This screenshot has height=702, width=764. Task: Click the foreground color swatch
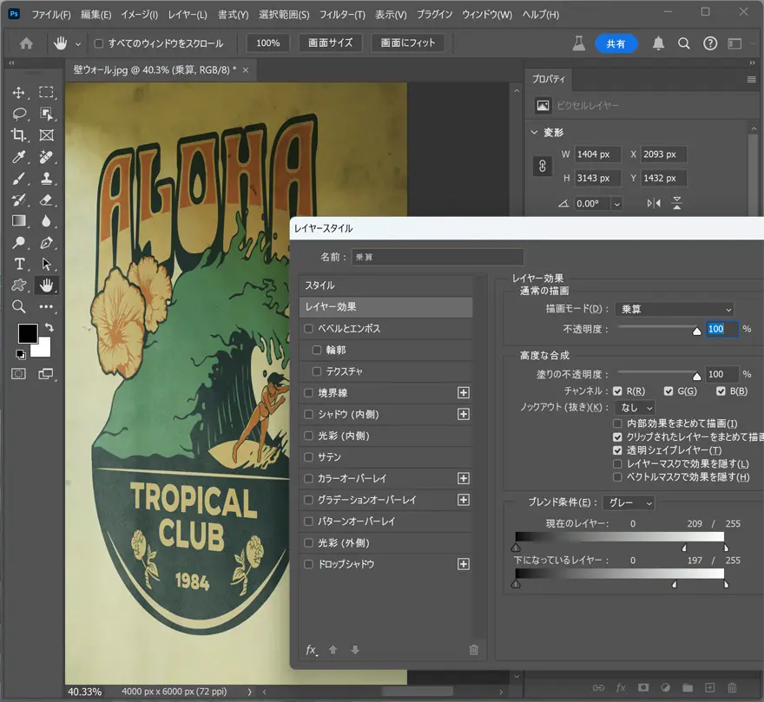click(x=28, y=333)
